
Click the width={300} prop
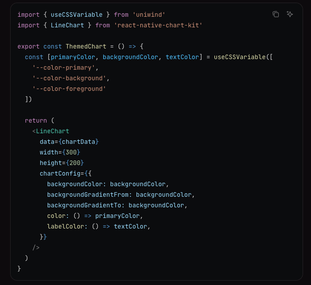[x=60, y=152]
